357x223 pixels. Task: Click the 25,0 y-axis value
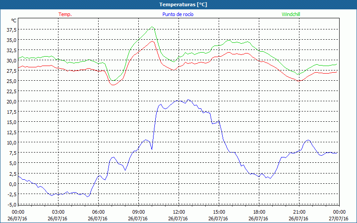pos(12,81)
